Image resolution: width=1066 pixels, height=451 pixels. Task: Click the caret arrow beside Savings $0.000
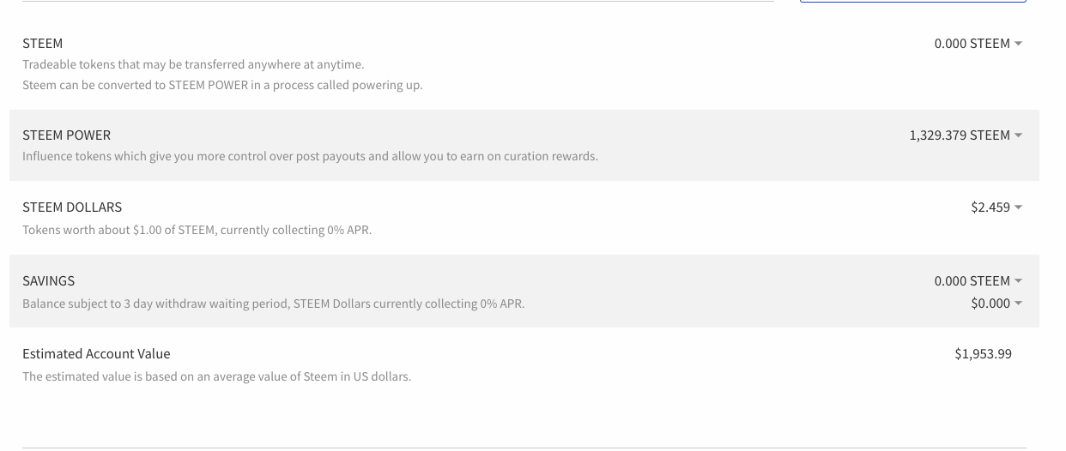click(1019, 304)
